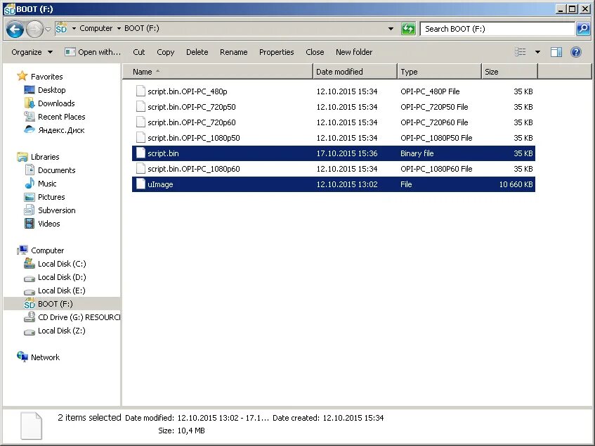Click the Change your view icon
Image resolution: width=595 pixels, height=446 pixels.
click(521, 52)
